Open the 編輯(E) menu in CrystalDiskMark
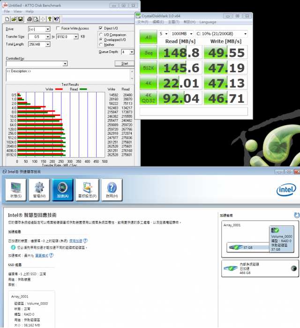 158,22
